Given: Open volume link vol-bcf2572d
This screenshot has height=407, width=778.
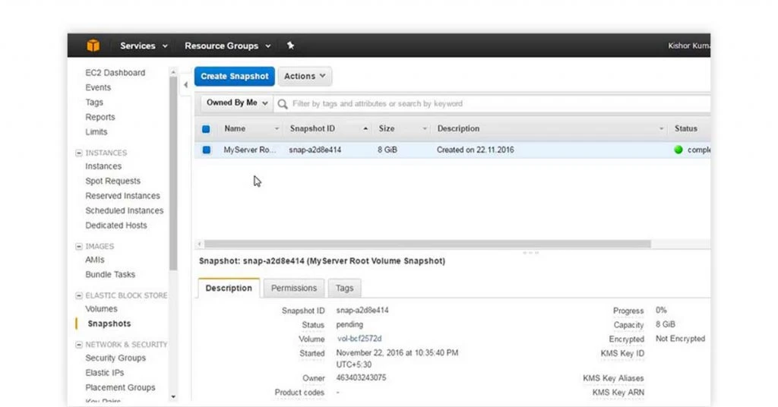Looking at the screenshot, I should click(x=359, y=339).
